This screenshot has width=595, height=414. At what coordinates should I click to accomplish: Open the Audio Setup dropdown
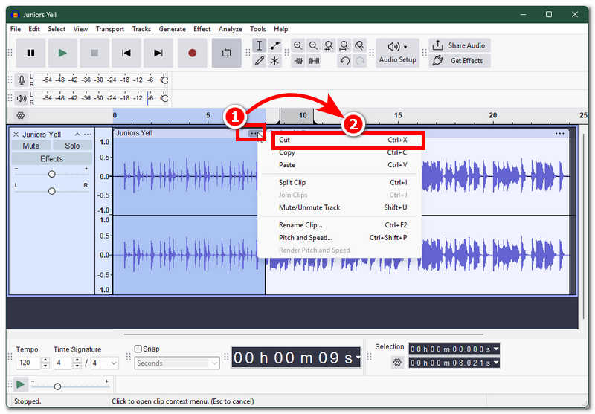click(398, 53)
